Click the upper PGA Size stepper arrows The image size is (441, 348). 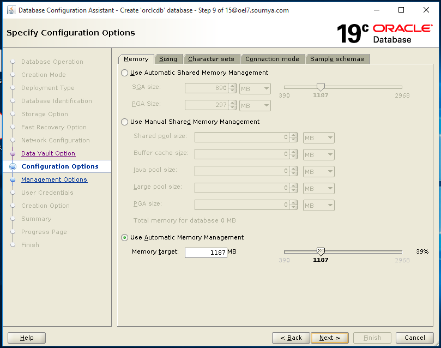(232, 105)
